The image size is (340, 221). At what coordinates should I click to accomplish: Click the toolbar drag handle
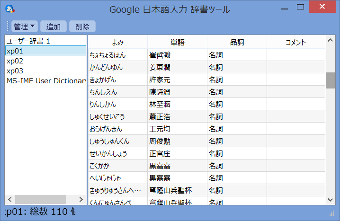pos(8,26)
